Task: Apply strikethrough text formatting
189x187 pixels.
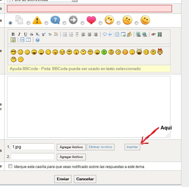Action: 31,34
